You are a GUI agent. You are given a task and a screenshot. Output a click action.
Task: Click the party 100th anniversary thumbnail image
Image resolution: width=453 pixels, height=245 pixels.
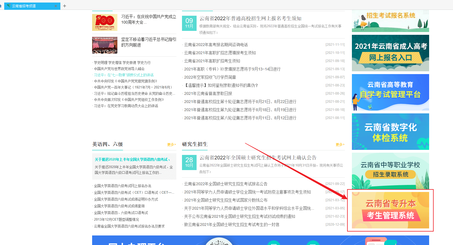point(104,22)
